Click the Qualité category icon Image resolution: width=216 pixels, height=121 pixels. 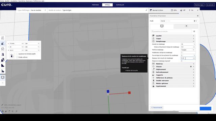point(153,36)
